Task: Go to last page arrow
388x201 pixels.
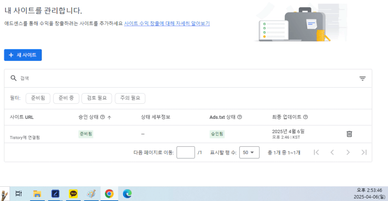Action: [364, 152]
